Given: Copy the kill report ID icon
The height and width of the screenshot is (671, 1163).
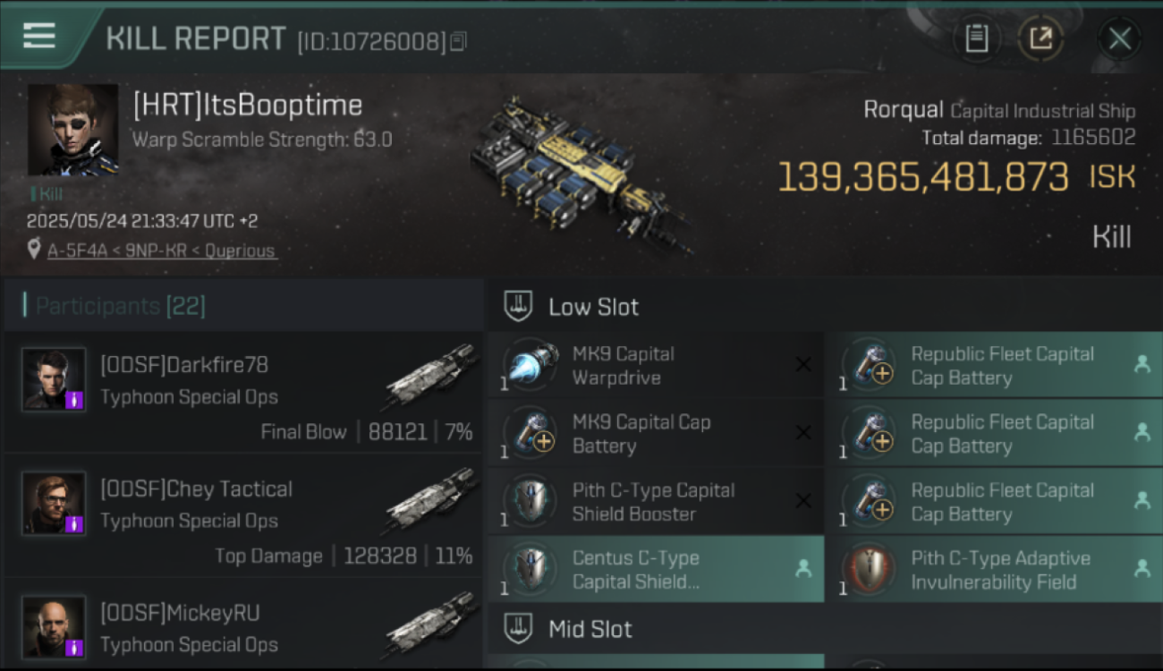Looking at the screenshot, I should tap(458, 41).
